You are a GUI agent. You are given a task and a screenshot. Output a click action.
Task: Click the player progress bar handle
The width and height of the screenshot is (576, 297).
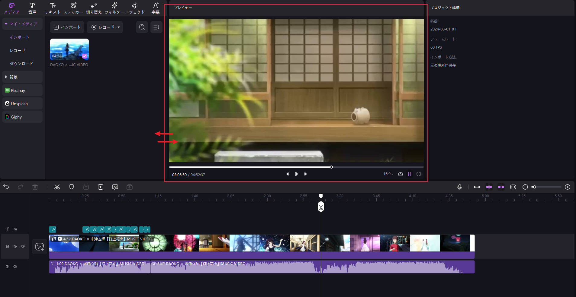pyautogui.click(x=331, y=167)
